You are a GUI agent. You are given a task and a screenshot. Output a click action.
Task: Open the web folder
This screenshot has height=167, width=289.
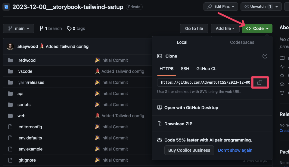coord(21,116)
